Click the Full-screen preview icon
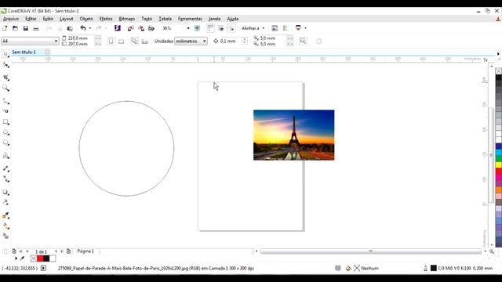502x282 pixels. click(x=197, y=28)
